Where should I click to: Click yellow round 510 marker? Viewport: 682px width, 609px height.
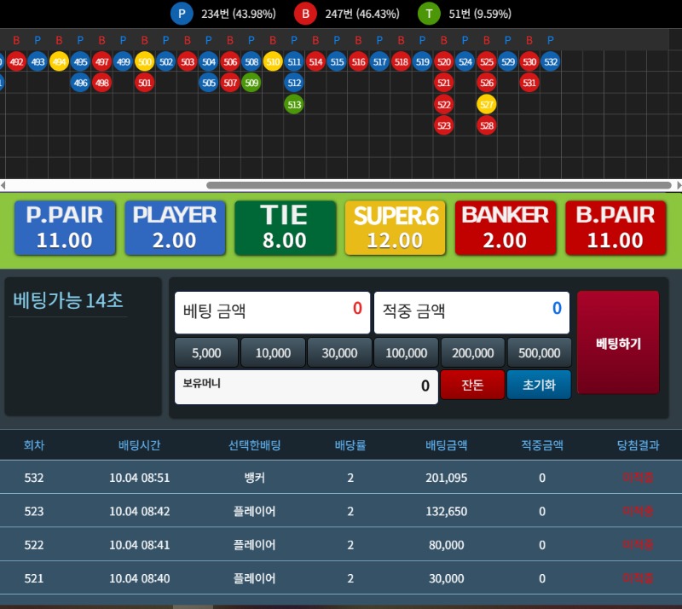pos(273,61)
